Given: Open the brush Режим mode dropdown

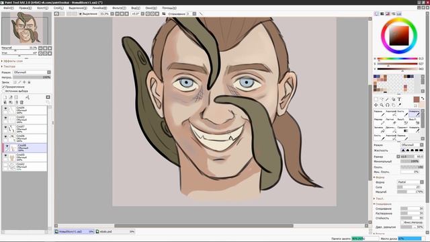Looking at the screenshot, I should [412, 145].
